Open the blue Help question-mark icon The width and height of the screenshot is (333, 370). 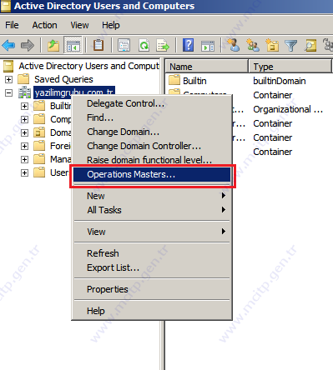[x=188, y=45]
